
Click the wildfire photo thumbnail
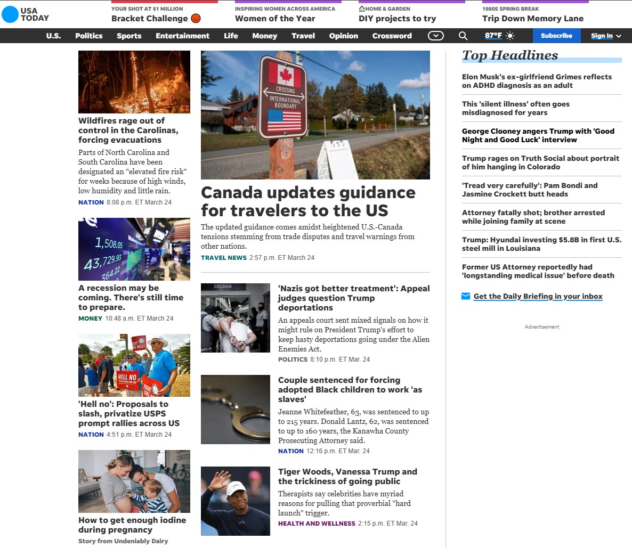pyautogui.click(x=134, y=82)
